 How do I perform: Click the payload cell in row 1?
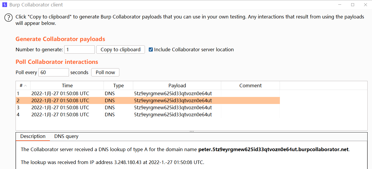(x=177, y=93)
